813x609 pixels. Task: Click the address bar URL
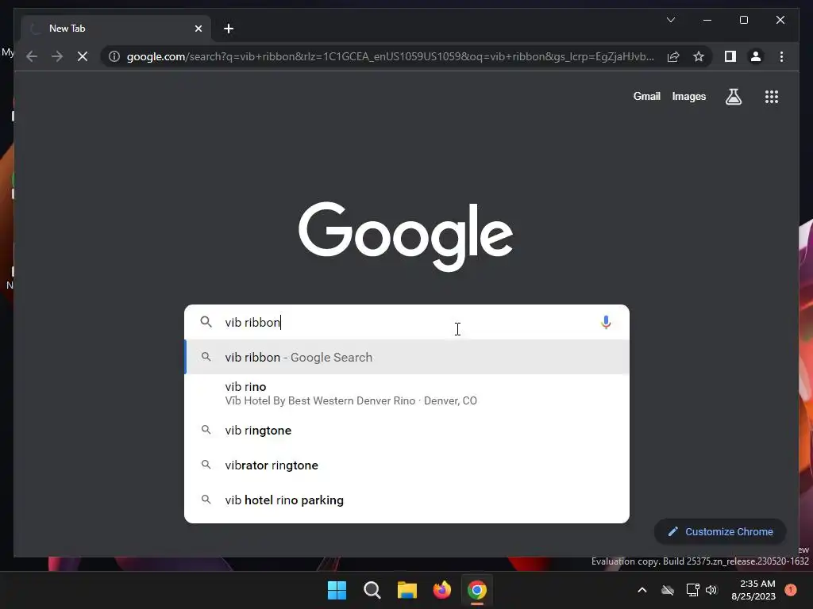pyautogui.click(x=390, y=56)
